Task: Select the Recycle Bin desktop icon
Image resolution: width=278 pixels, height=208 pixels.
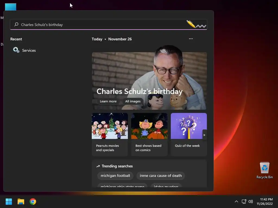Action: [x=264, y=170]
